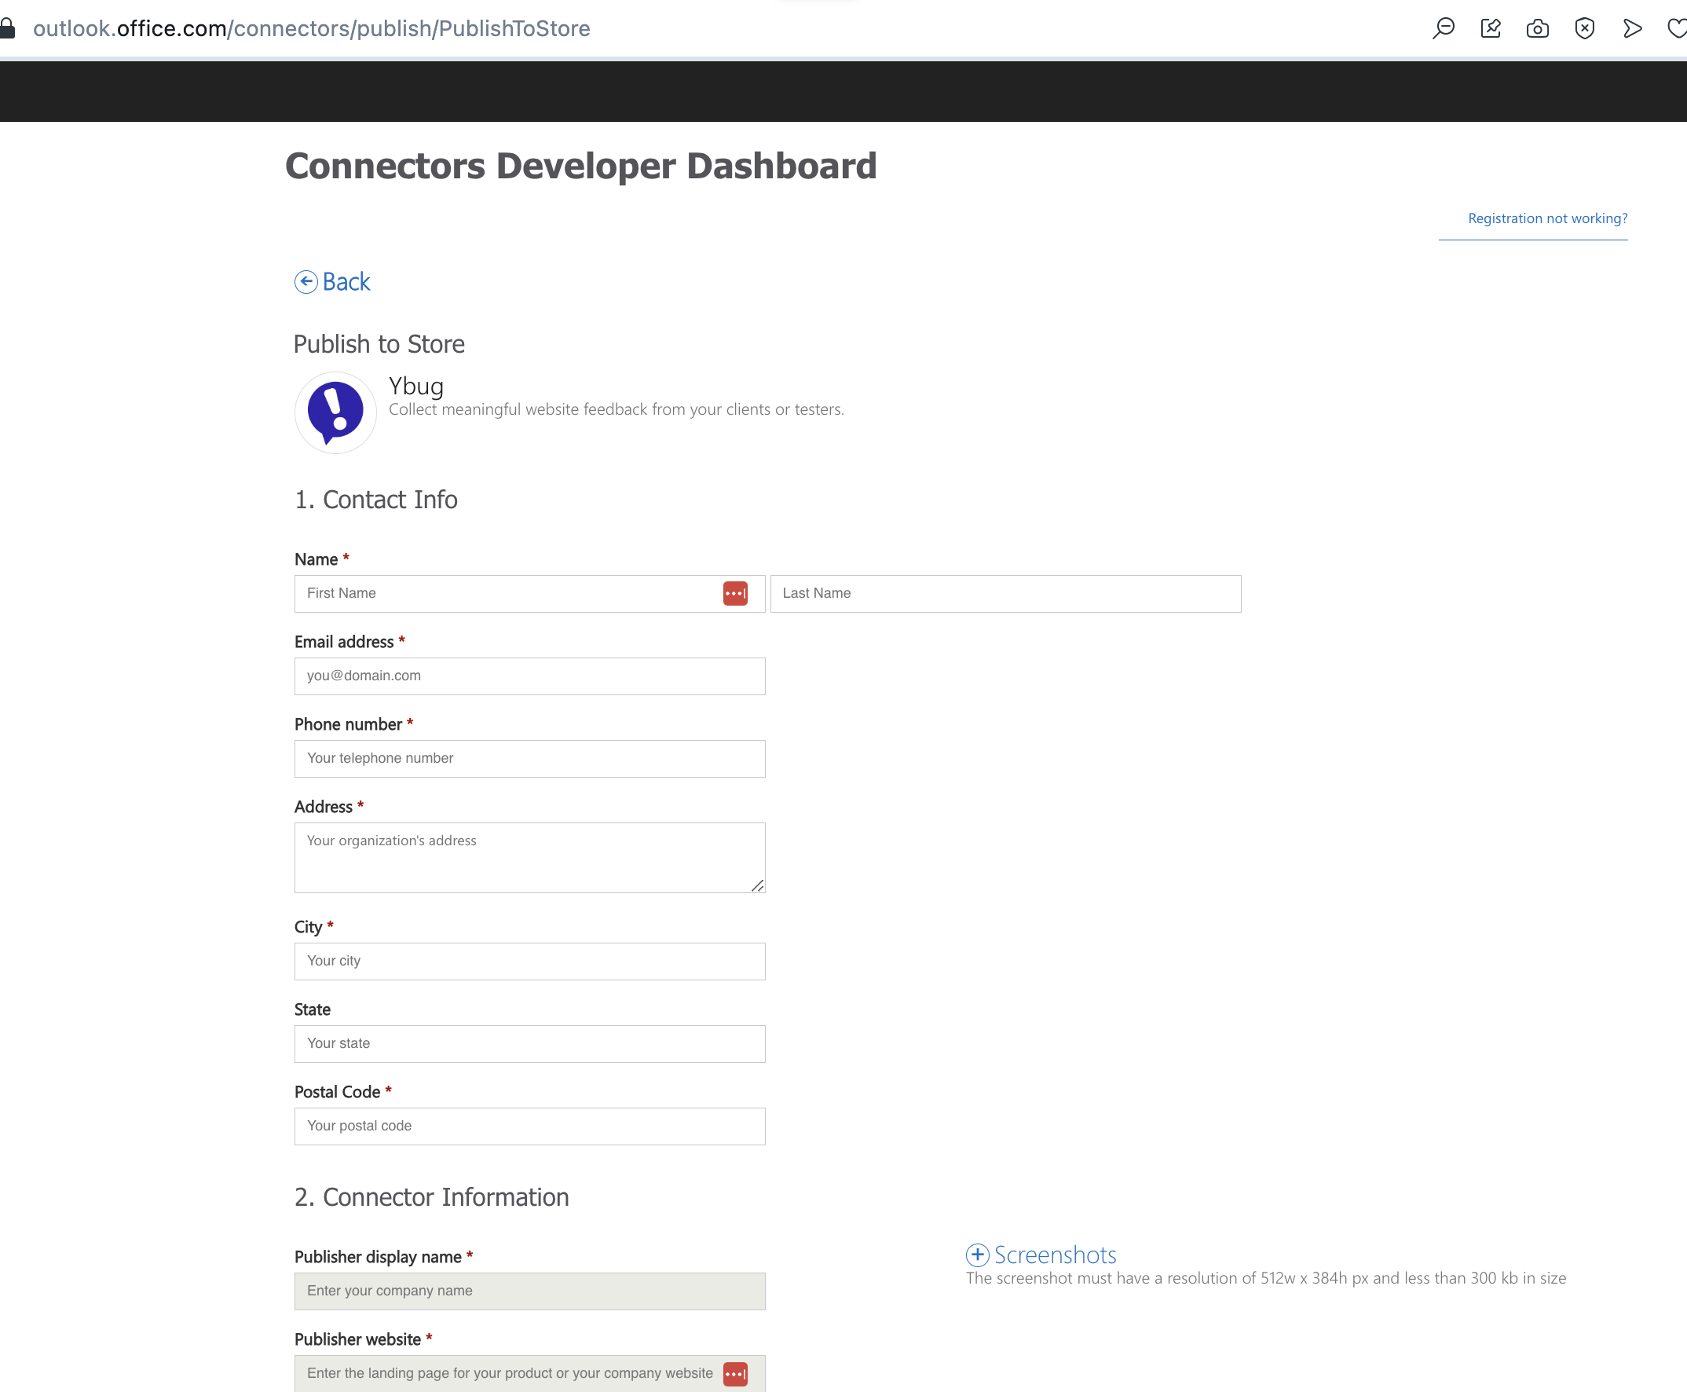Screen dimensions: 1687x1392
Task: Click the Ybug description text about website feedback
Action: 616,410
